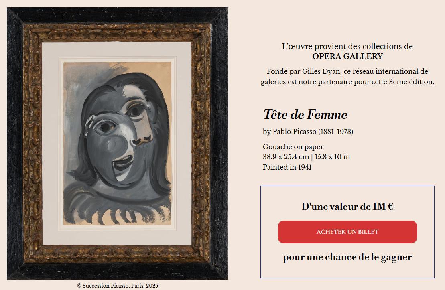Click the 'Painted in 1941' text

click(287, 167)
